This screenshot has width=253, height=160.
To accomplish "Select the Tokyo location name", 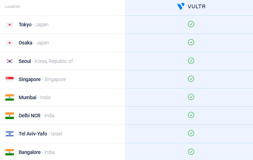I will 25,25.
